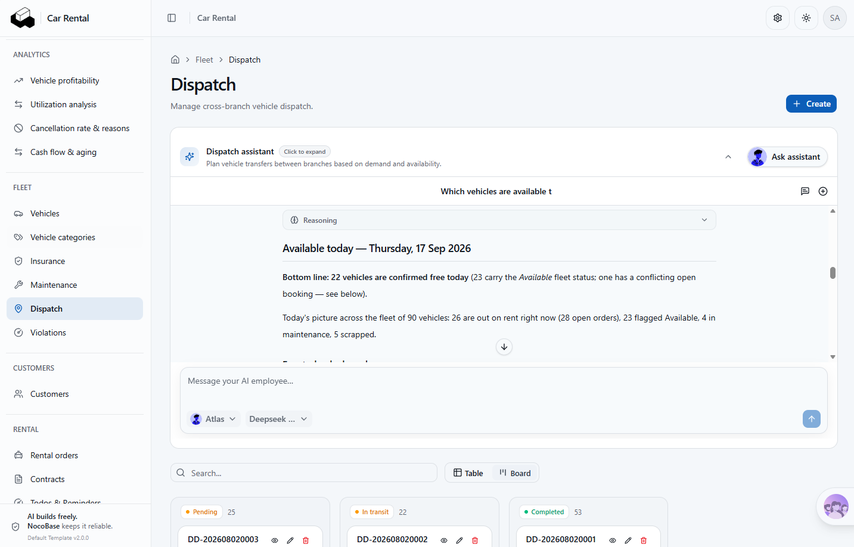
Task: View DD-202608020002 with eye icon
Action: (x=444, y=540)
